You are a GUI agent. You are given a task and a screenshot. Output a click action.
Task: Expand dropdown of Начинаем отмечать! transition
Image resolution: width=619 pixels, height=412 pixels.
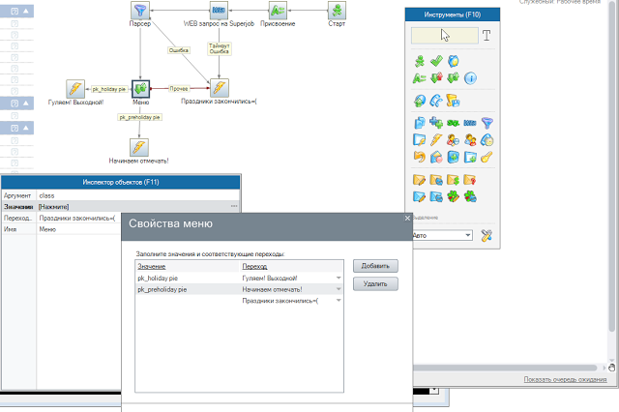point(339,289)
